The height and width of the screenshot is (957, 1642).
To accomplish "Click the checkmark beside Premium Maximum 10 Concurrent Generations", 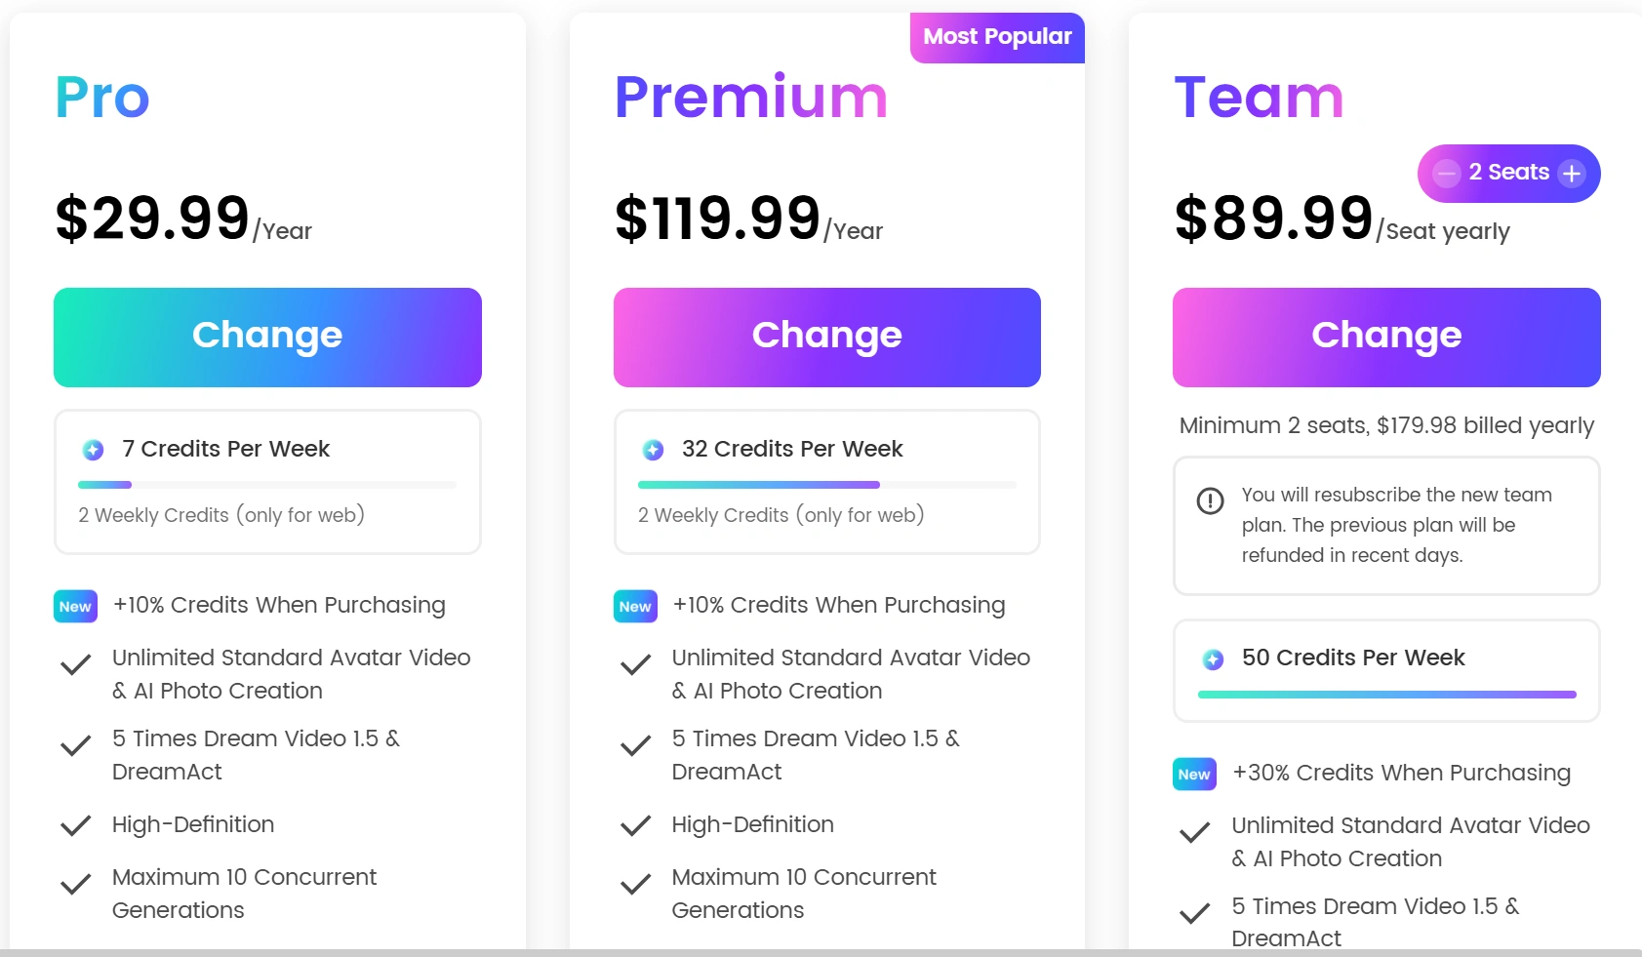I will 636,885.
